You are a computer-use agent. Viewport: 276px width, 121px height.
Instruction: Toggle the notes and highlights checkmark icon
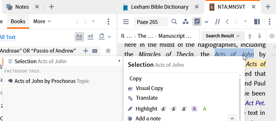(197, 22)
